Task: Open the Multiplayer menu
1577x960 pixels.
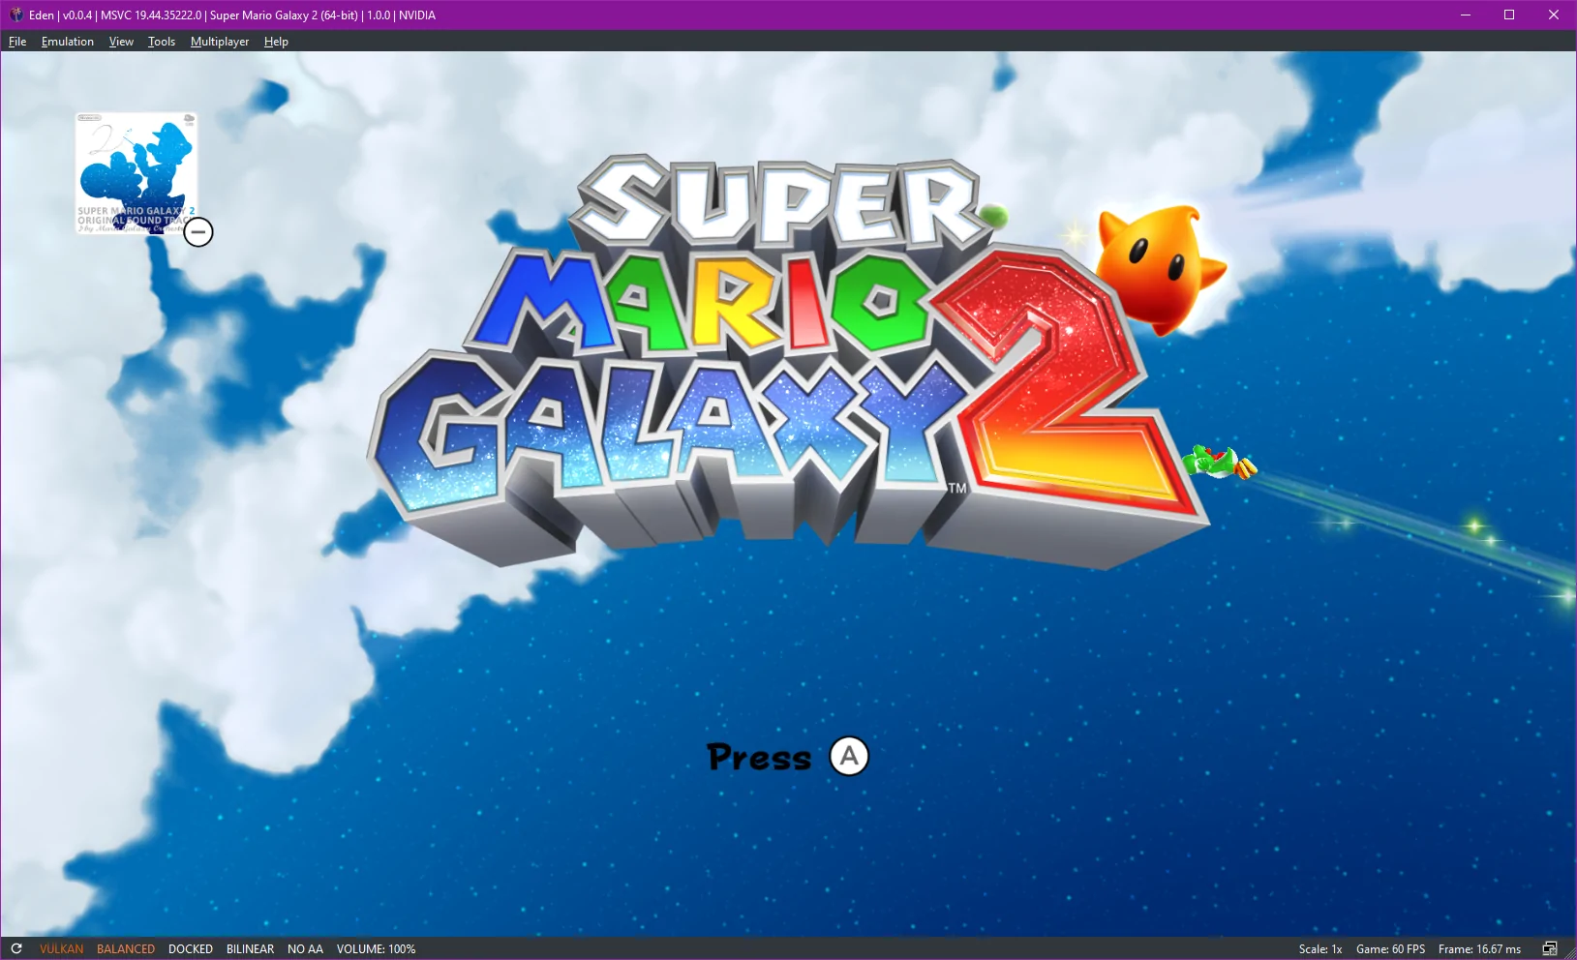Action: [x=220, y=42]
